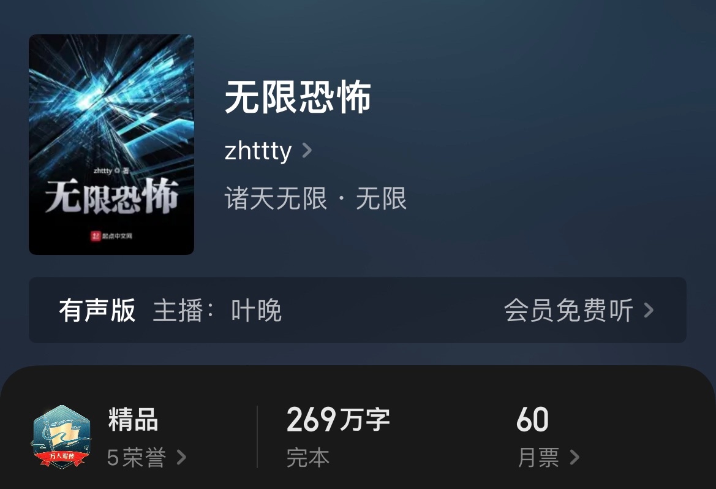Tap the 60 monthly ticket count

[532, 420]
